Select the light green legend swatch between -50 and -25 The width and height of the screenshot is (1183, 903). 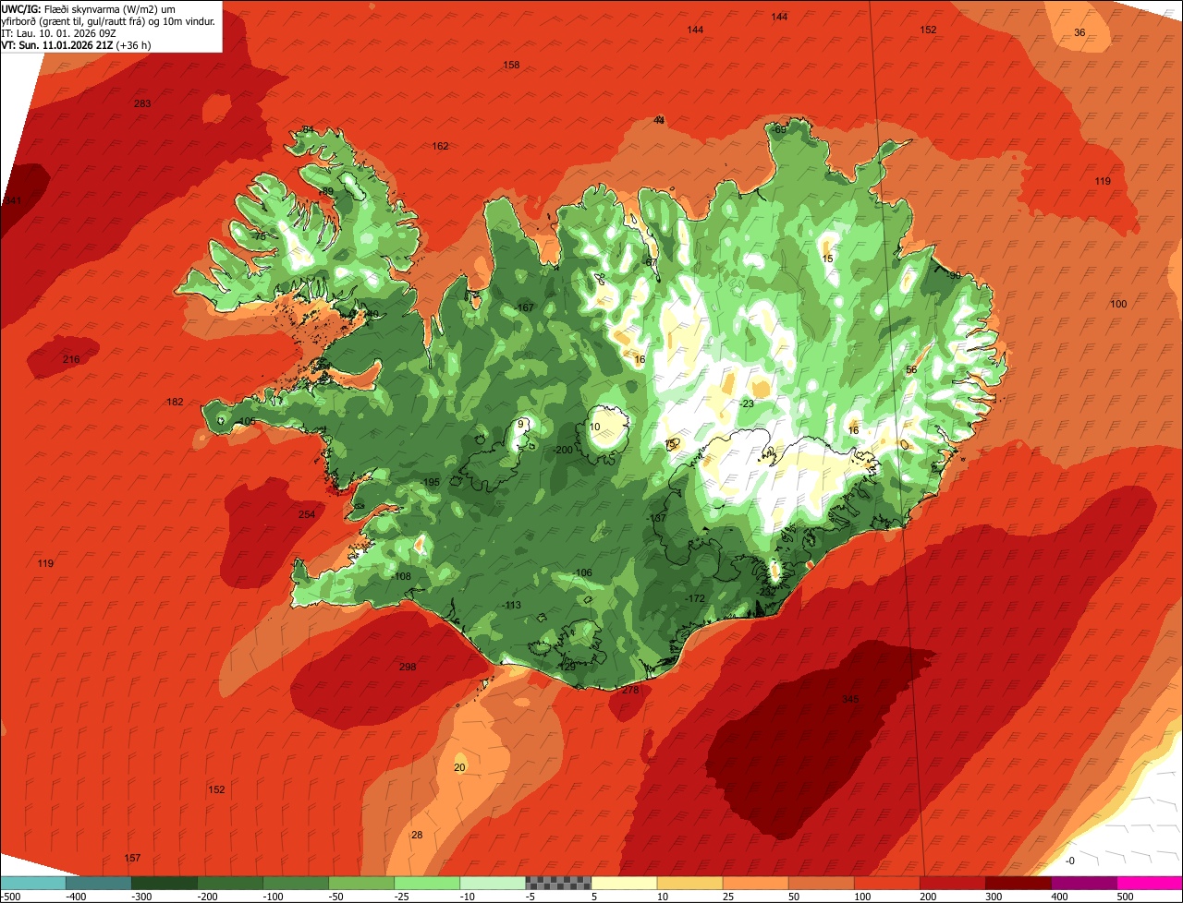(361, 883)
